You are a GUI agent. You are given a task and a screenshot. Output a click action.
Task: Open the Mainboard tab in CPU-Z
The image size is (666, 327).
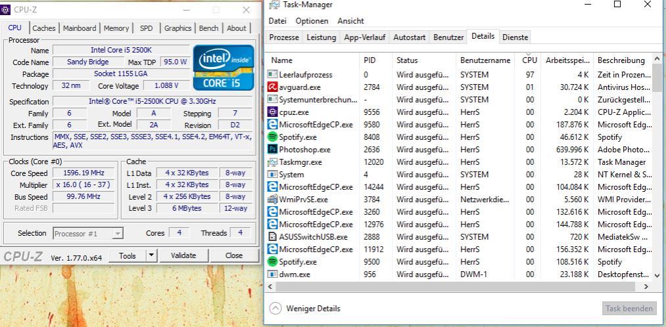click(x=80, y=28)
